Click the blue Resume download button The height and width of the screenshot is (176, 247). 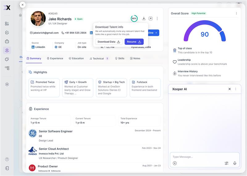coord(134,42)
